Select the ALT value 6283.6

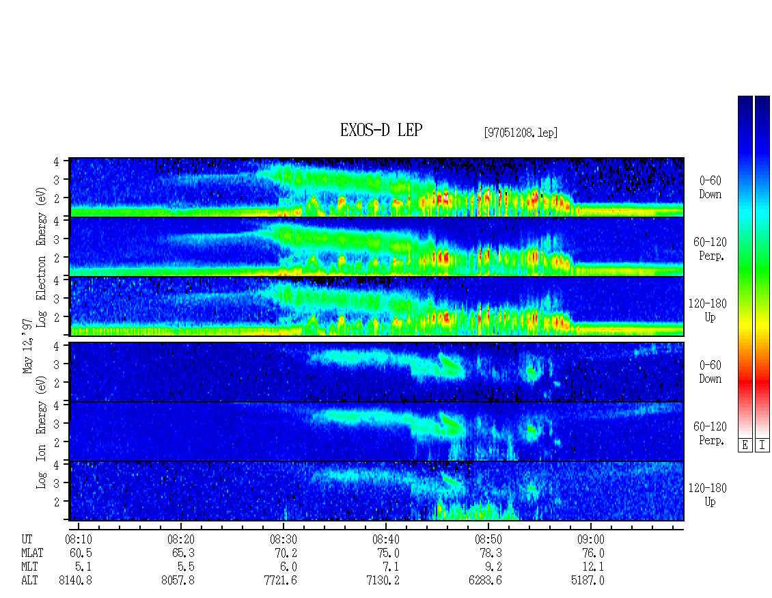pos(485,581)
